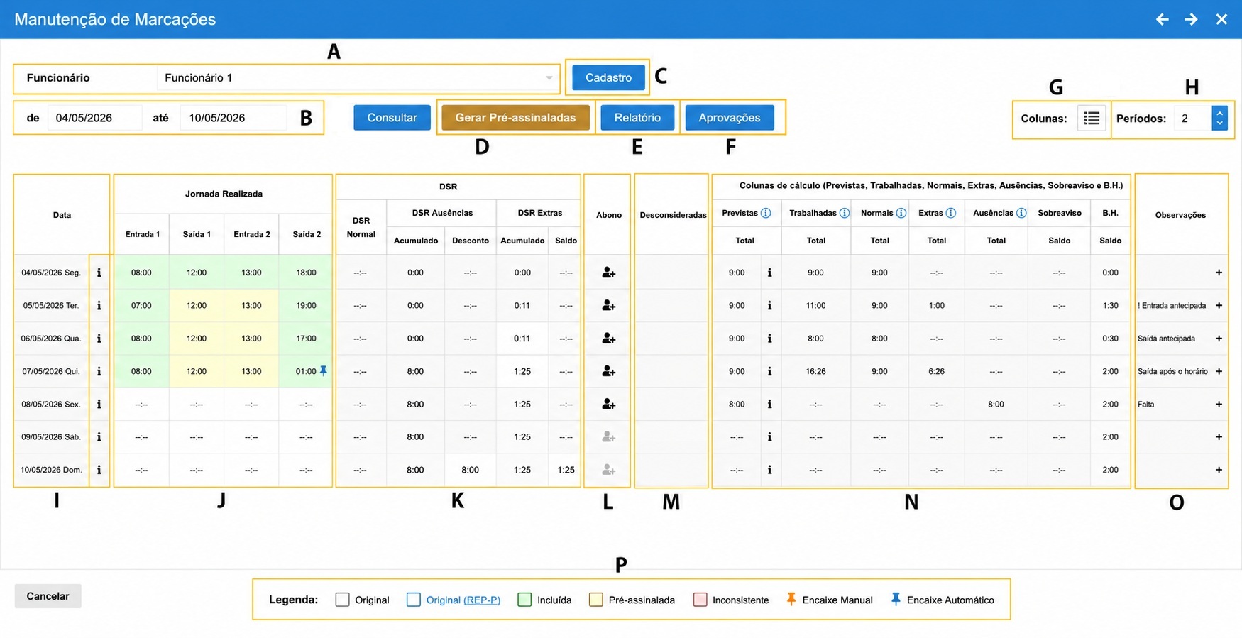Click the Consultar button

click(392, 118)
